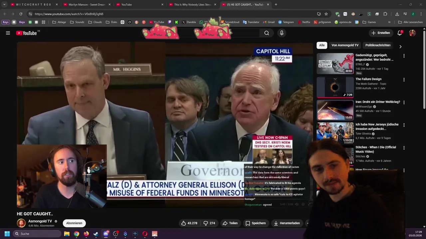Open Discord from the taskbar
This screenshot has width=426, height=239.
click(106, 234)
